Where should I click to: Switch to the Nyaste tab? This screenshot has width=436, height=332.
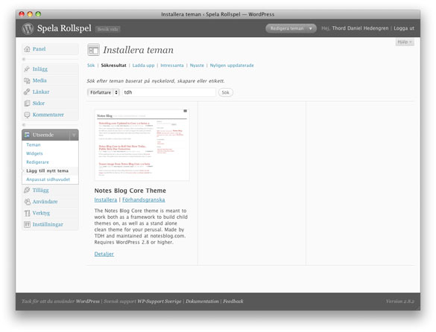click(197, 66)
